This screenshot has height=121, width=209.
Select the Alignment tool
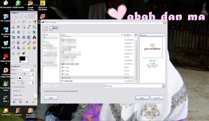tap(24, 32)
